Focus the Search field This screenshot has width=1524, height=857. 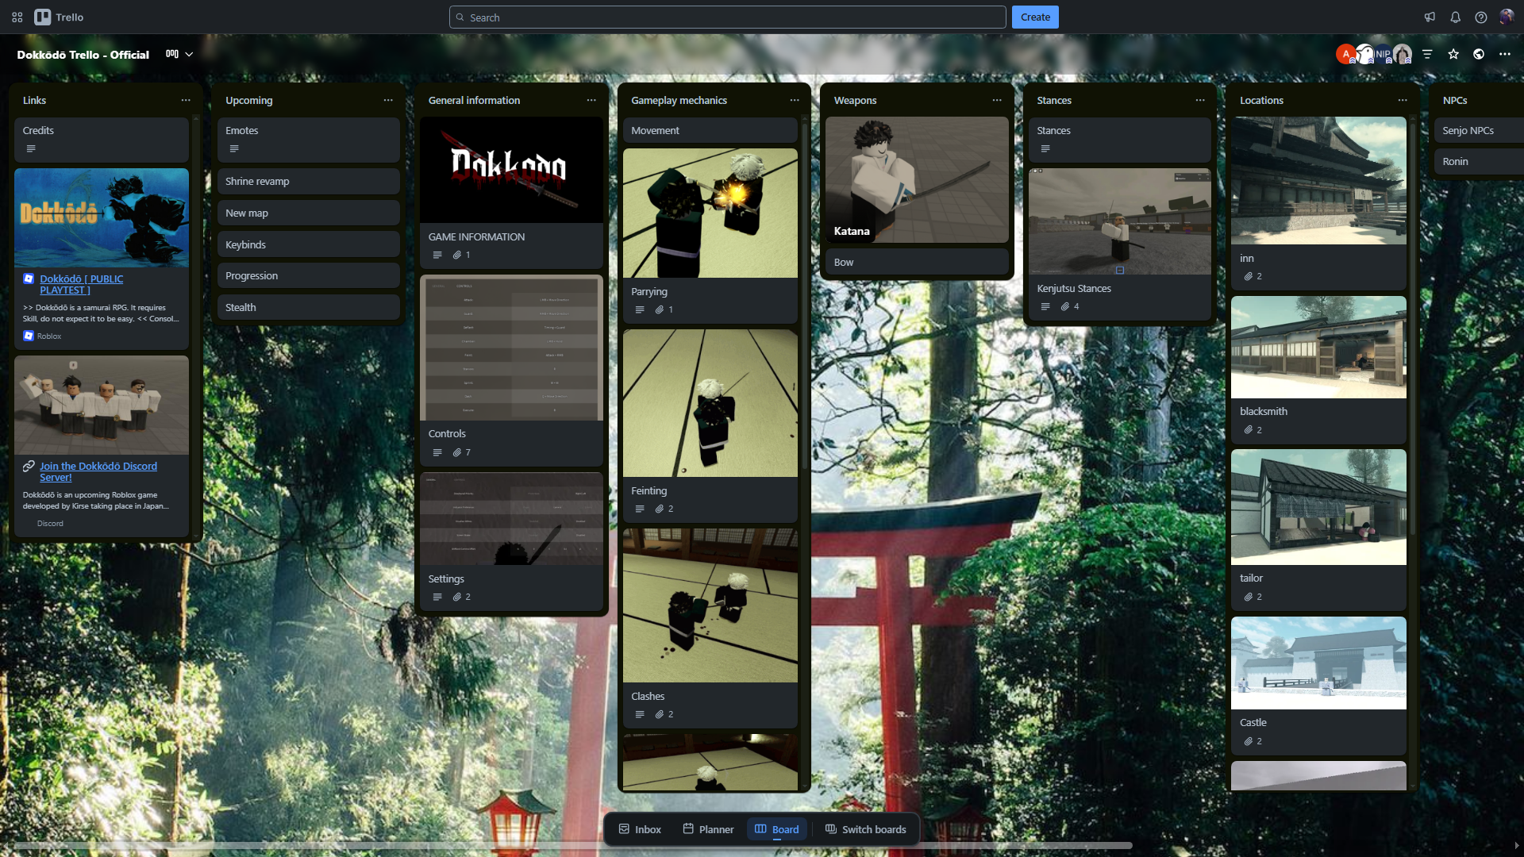pos(727,17)
